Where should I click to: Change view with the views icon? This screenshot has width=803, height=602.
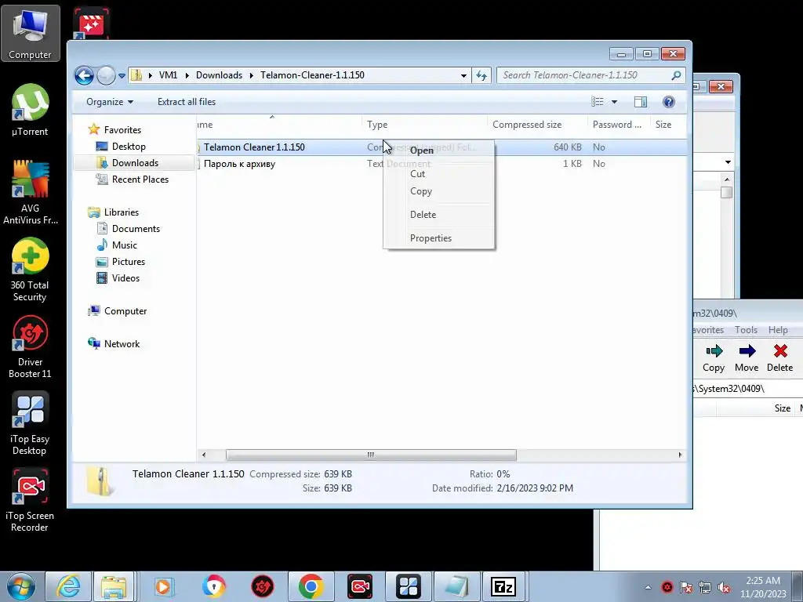[x=597, y=102]
